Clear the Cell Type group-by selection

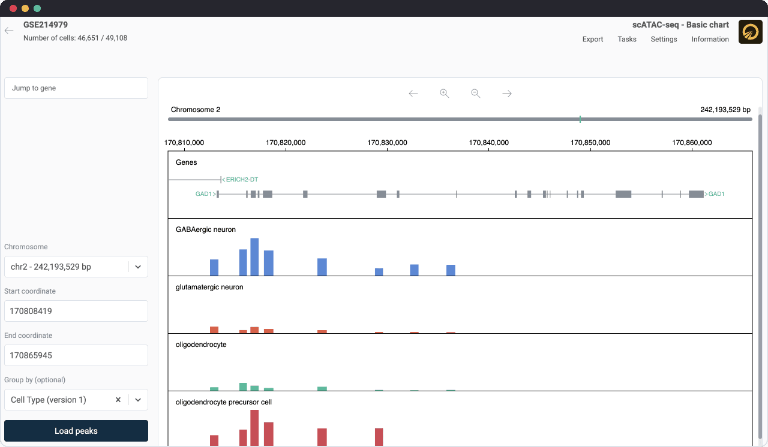coord(118,400)
